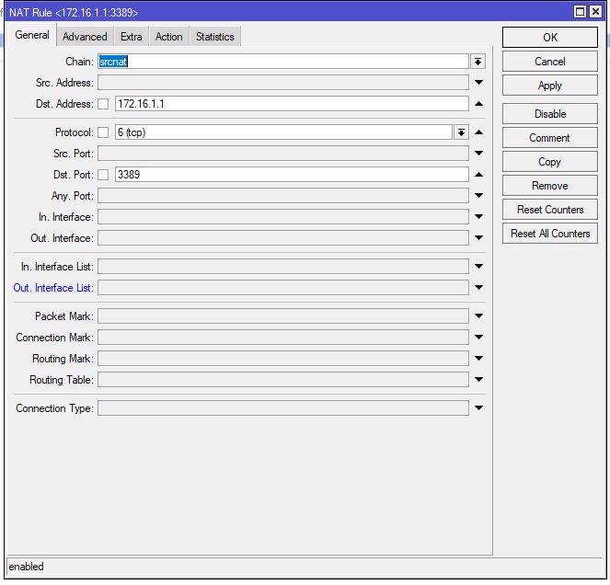Switch to the General tab
Image resolution: width=610 pixels, height=585 pixels.
32,35
